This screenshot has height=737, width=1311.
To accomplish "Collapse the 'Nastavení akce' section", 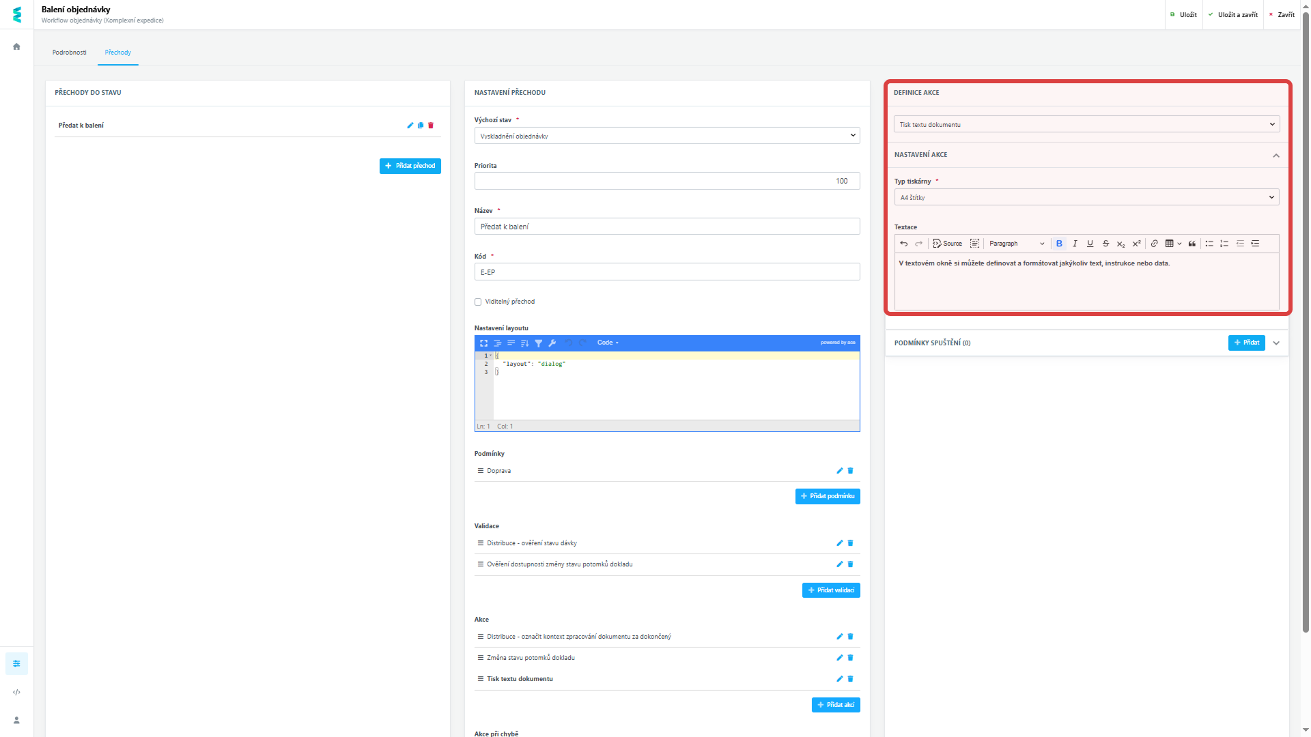I will [x=1276, y=156].
